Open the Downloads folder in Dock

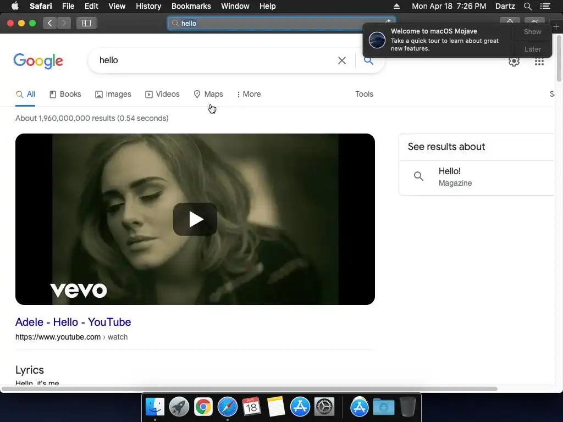383,407
